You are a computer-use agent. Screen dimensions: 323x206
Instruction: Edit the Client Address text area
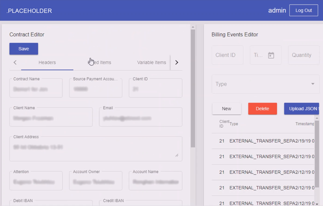pos(95,149)
